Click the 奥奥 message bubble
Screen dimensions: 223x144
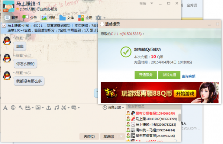(20, 46)
